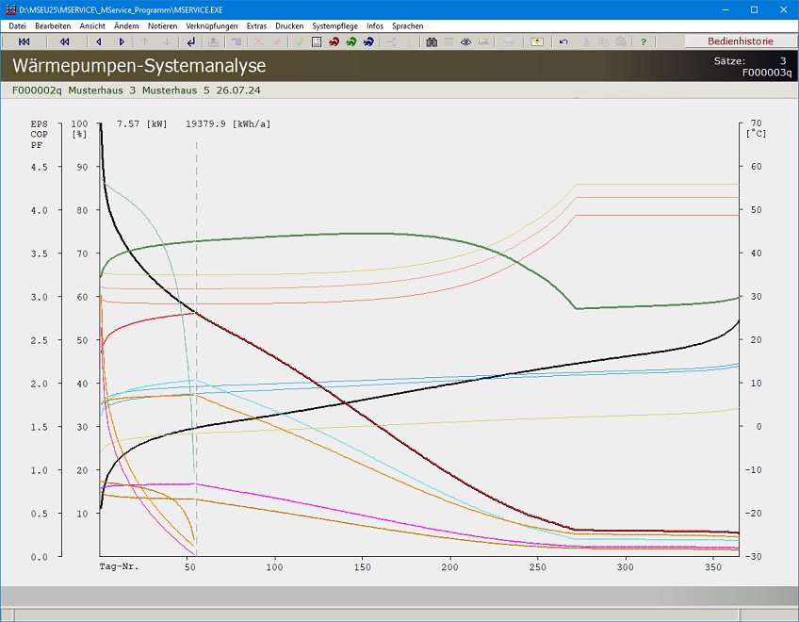Click the fast rewind double-arrow icon

click(64, 41)
